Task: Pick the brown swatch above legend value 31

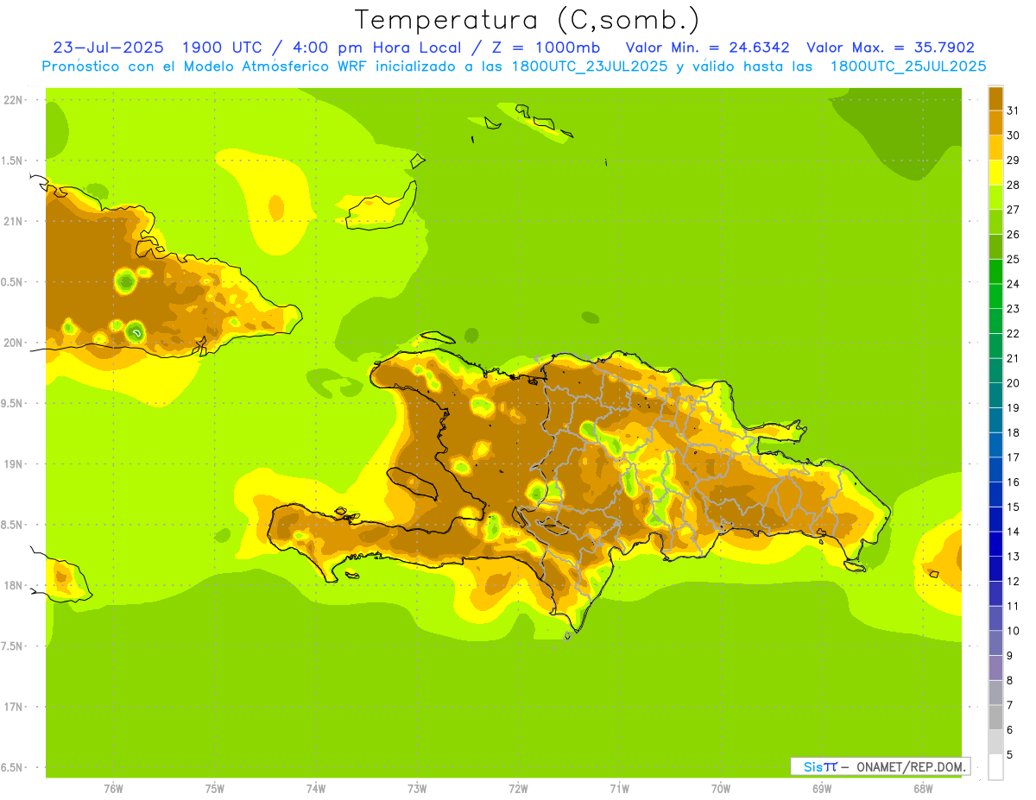Action: click(995, 98)
